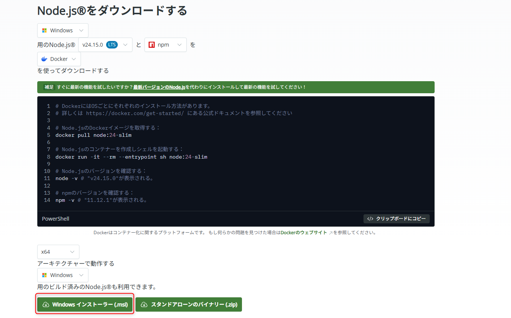Click the 'docker run -it --rm' code line
Image resolution: width=511 pixels, height=318 pixels.
coord(131,157)
